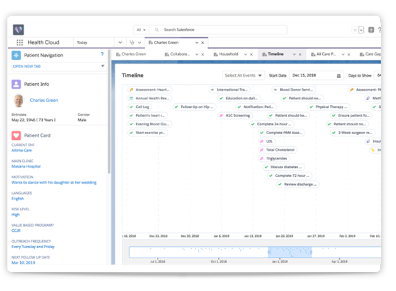Image resolution: width=396 pixels, height=291 pixels.
Task: Select the Annual Health Review event
Action: coord(150,98)
